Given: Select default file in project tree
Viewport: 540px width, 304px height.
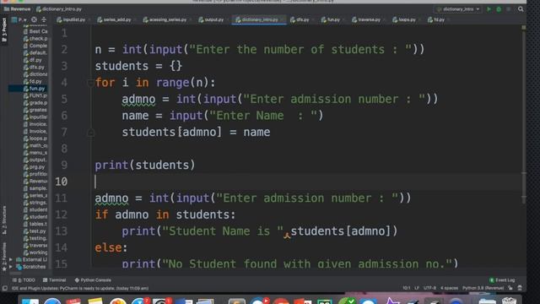Looking at the screenshot, I should pos(35,52).
